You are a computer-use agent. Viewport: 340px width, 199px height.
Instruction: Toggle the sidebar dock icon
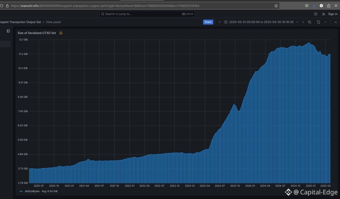click(8, 31)
